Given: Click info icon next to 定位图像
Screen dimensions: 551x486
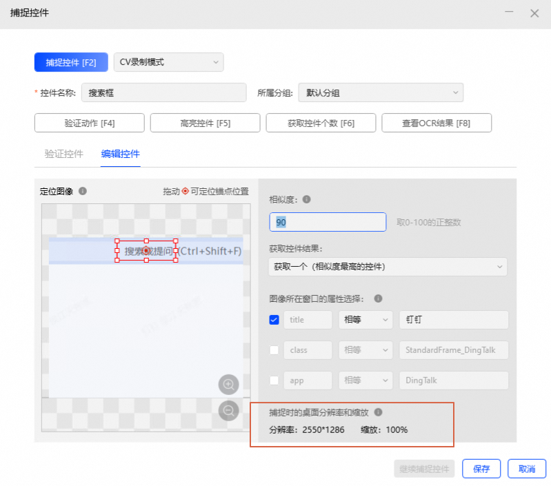Looking at the screenshot, I should pos(83,191).
